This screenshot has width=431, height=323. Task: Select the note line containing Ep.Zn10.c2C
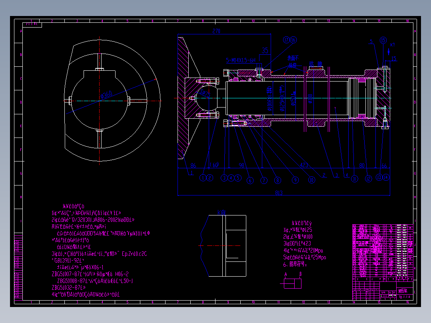point(99,254)
